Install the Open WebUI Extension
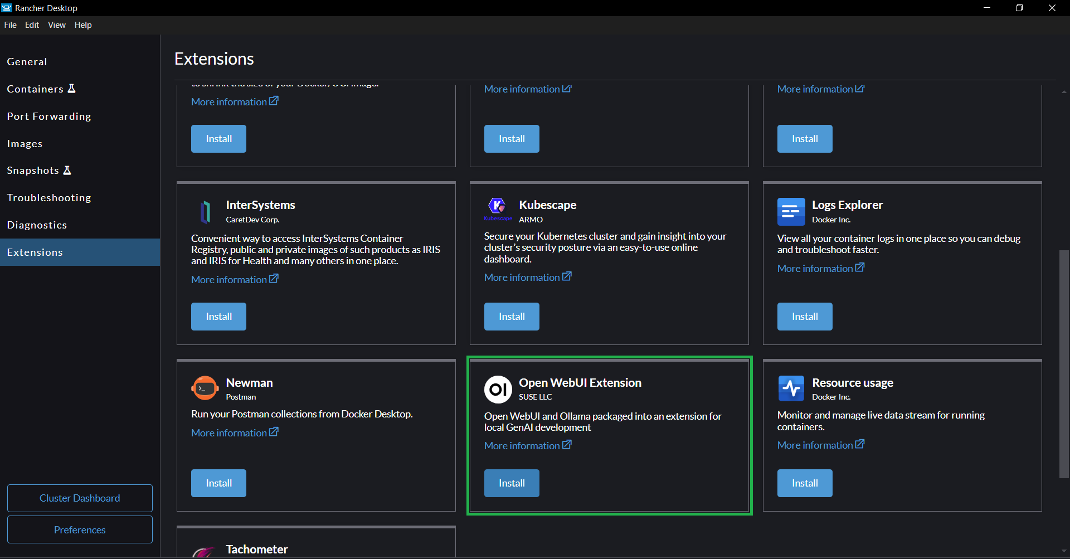Image resolution: width=1070 pixels, height=559 pixels. 511,483
